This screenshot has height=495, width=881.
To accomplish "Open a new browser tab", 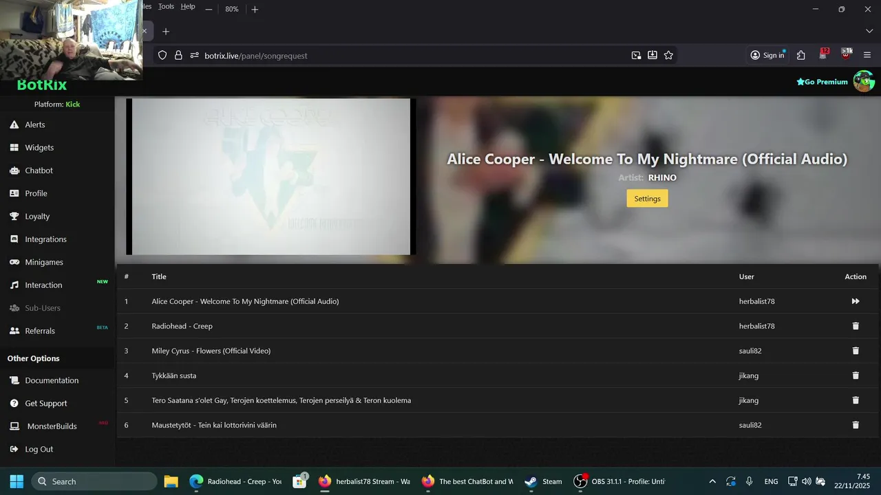I will click(x=166, y=32).
